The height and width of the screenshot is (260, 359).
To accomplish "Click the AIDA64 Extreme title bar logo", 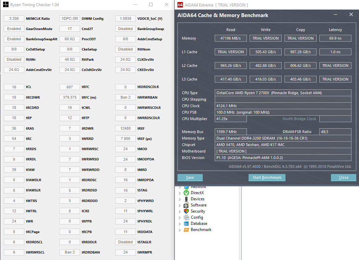I will (180, 5).
